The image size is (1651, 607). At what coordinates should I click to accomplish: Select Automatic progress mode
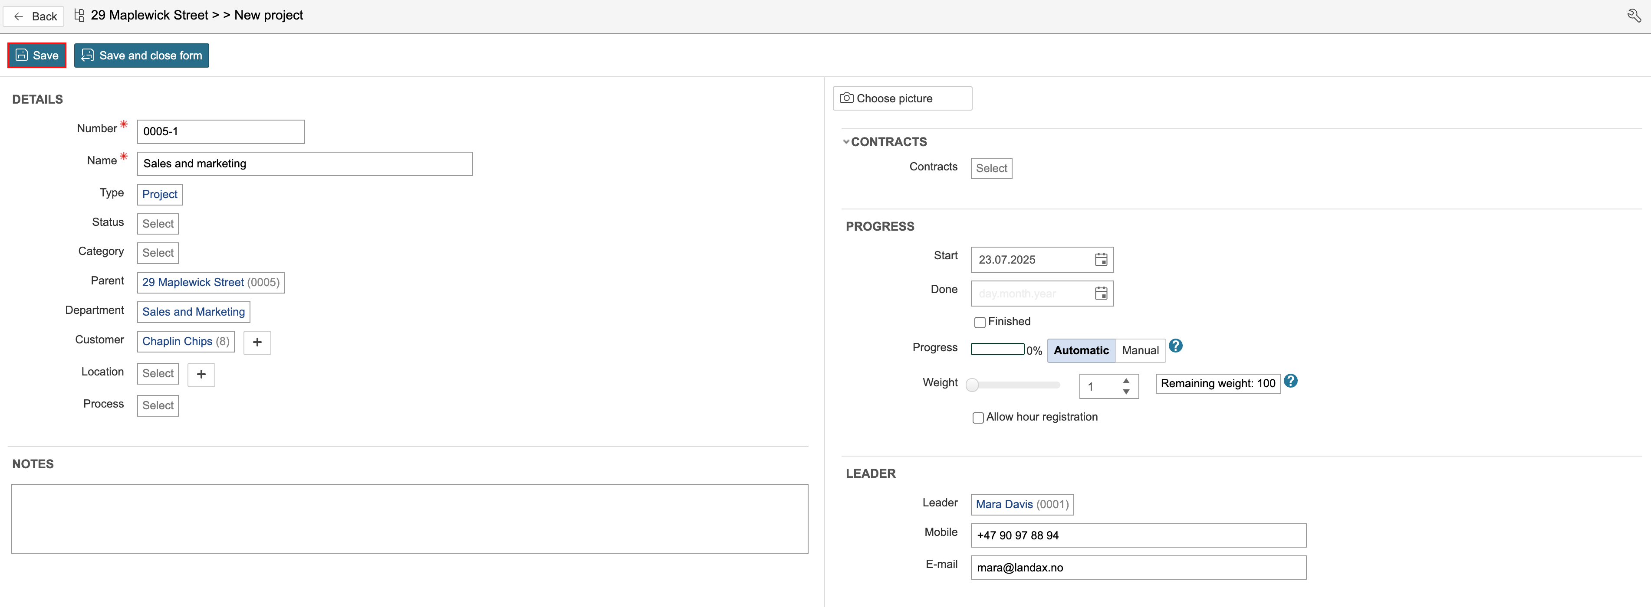click(x=1081, y=350)
